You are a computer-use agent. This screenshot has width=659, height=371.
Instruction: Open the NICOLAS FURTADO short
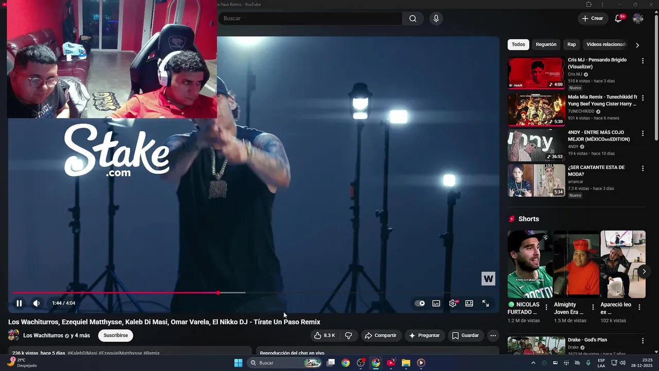point(530,264)
